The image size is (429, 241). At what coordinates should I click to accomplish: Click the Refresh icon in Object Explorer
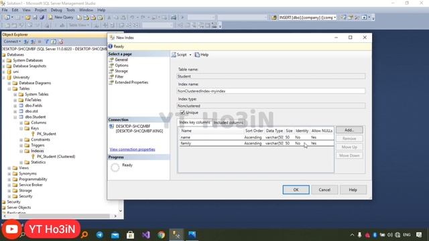pos(54,42)
